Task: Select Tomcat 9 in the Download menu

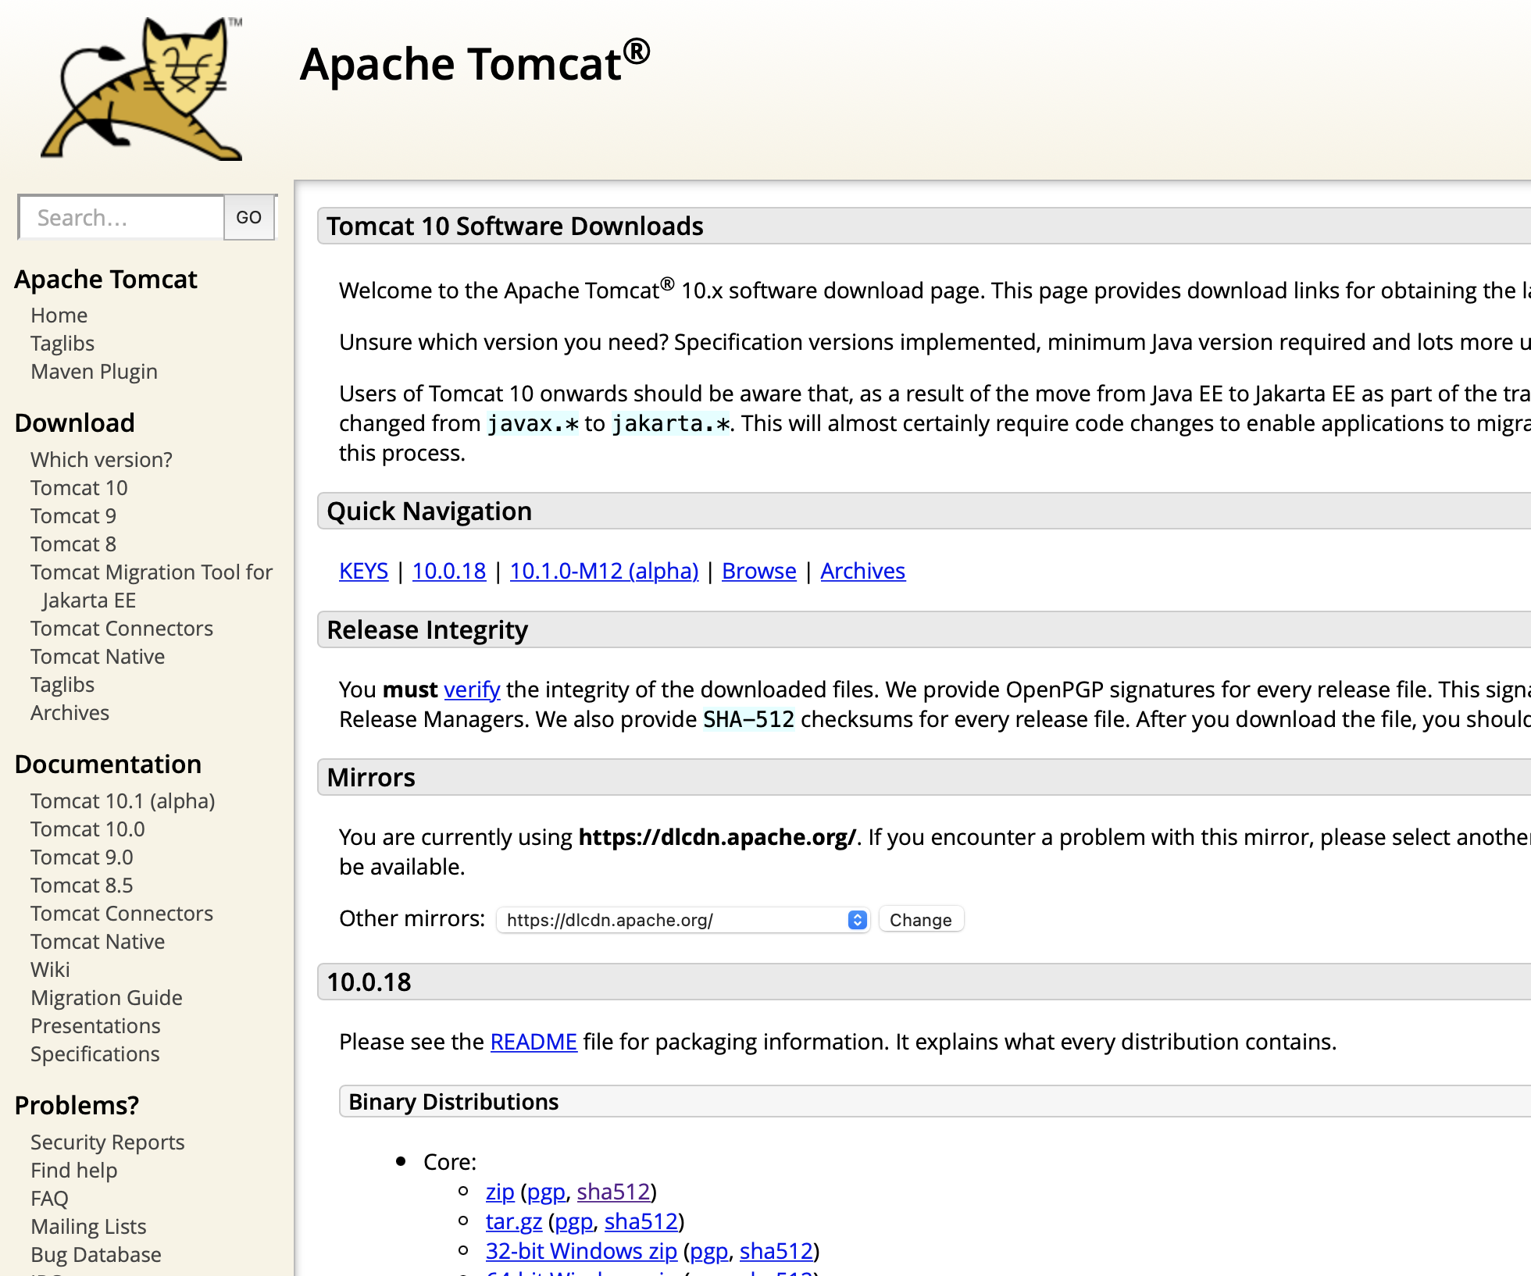Action: pos(73,516)
